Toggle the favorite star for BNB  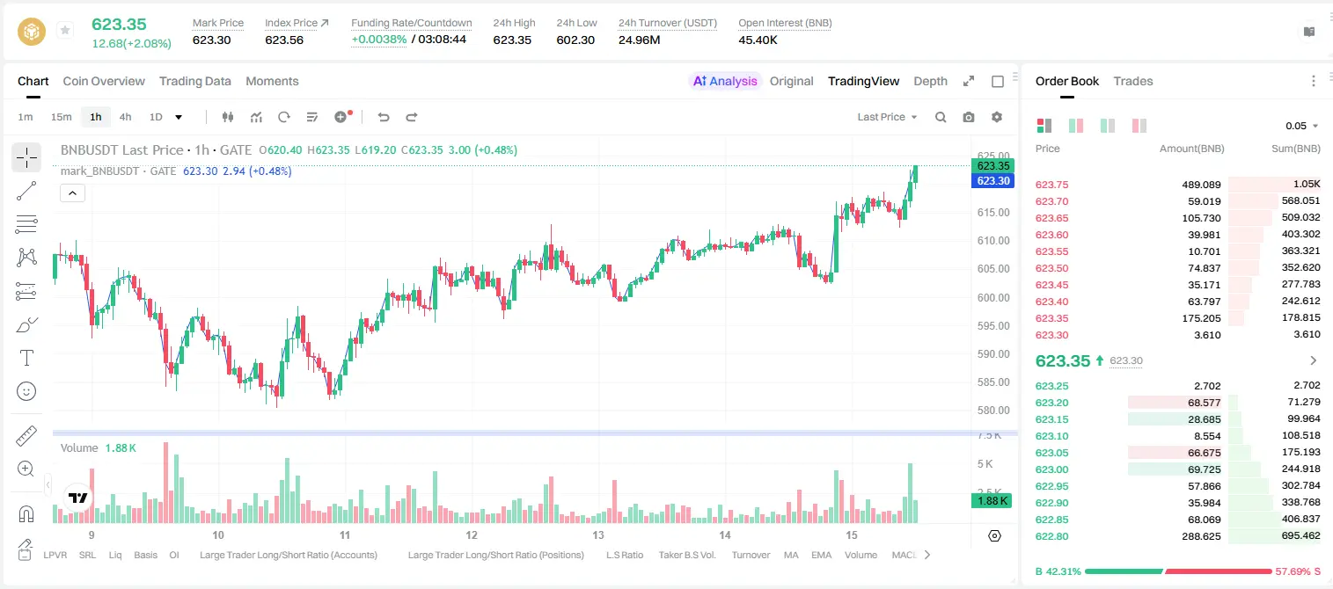pyautogui.click(x=65, y=31)
